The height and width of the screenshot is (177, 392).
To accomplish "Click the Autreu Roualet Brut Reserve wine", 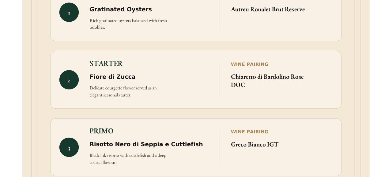I will click(268, 9).
